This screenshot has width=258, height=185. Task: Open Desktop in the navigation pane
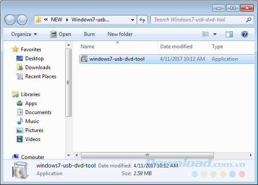click(34, 59)
